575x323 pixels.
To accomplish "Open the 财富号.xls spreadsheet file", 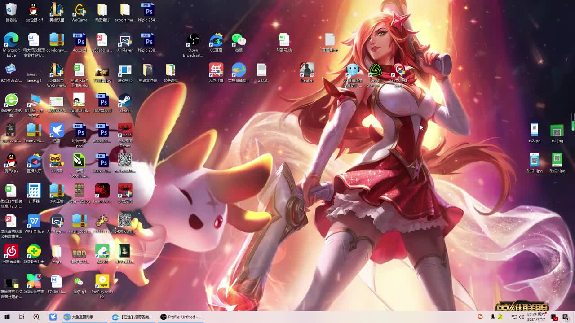I will coord(284,40).
